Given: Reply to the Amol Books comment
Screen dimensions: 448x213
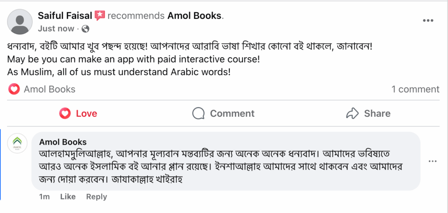Looking at the screenshot, I should pos(97,197).
